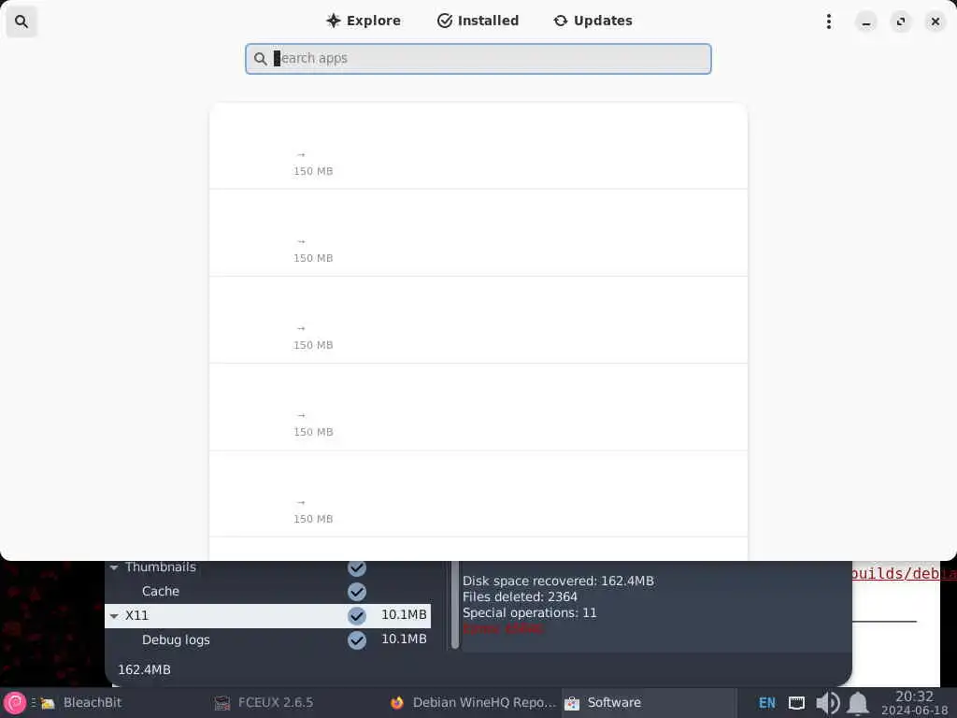This screenshot has width=957, height=718.
Task: Uncheck Thumbnails checkbox in BleachBit
Action: tap(357, 567)
